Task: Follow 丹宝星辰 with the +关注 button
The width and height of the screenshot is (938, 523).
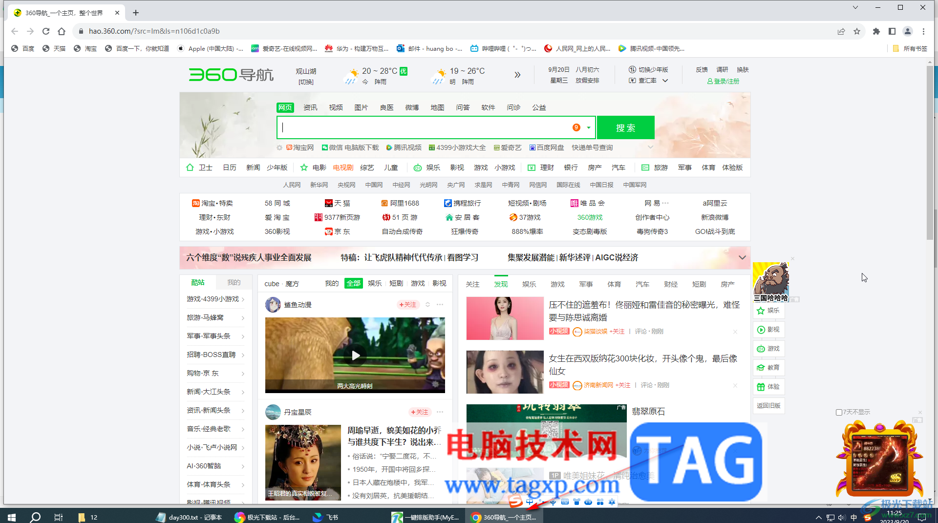Action: (420, 412)
